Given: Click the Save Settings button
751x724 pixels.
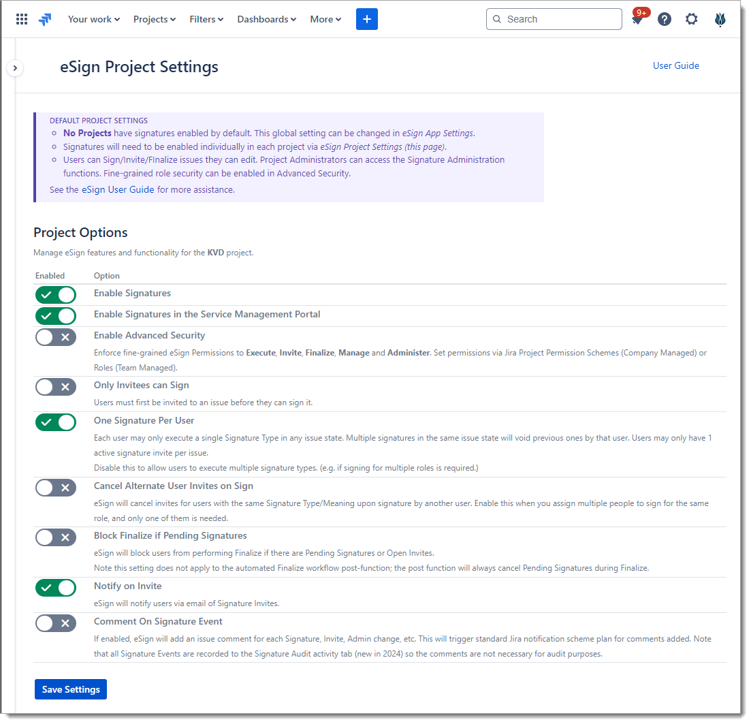Looking at the screenshot, I should [x=71, y=689].
